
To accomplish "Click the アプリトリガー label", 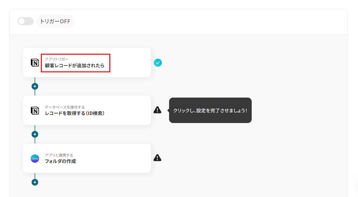I will 57,59.
